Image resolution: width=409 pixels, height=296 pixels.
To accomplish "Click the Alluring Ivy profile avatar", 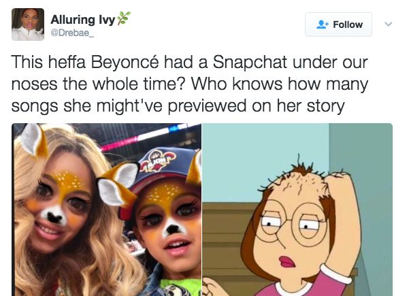I will tap(28, 25).
